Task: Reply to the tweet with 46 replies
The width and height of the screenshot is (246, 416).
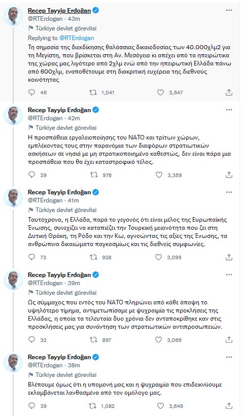Action: (x=31, y=92)
